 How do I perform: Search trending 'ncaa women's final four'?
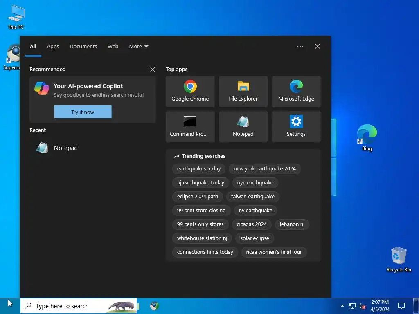[x=274, y=252]
